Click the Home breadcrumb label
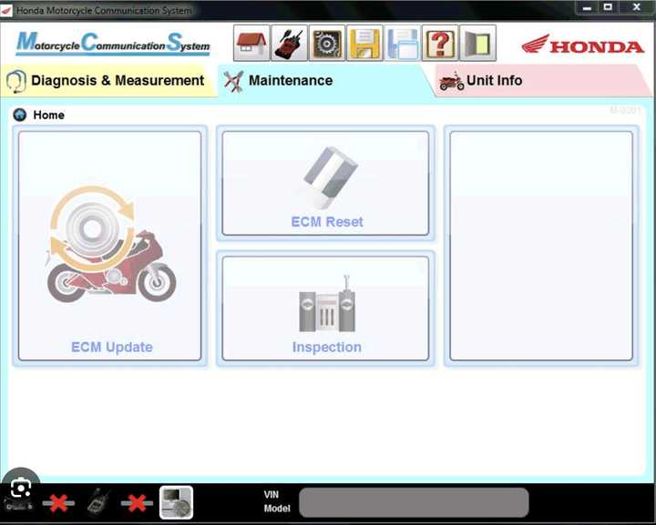The image size is (656, 525). click(49, 116)
